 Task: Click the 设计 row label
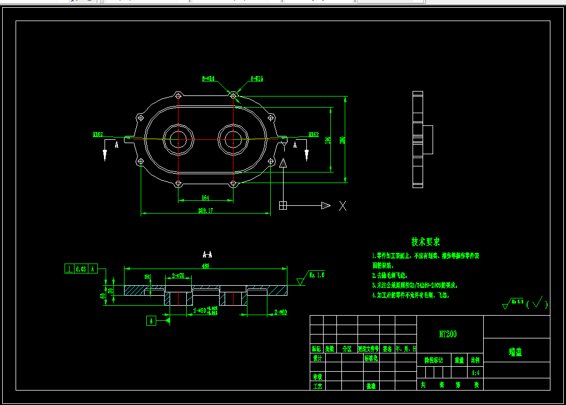[317, 358]
